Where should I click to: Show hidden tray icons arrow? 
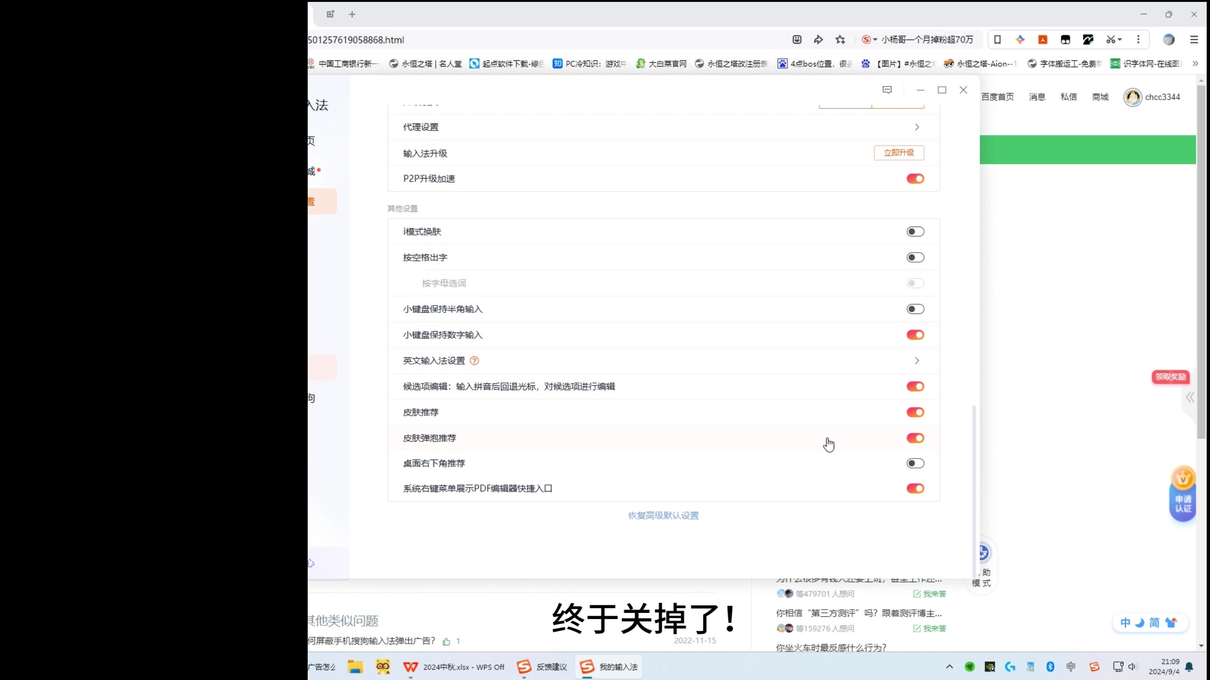pos(949,667)
